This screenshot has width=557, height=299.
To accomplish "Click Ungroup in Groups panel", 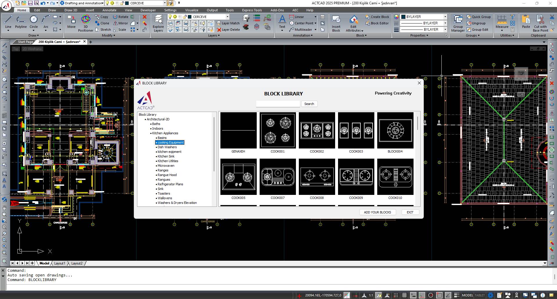I will tap(476, 23).
